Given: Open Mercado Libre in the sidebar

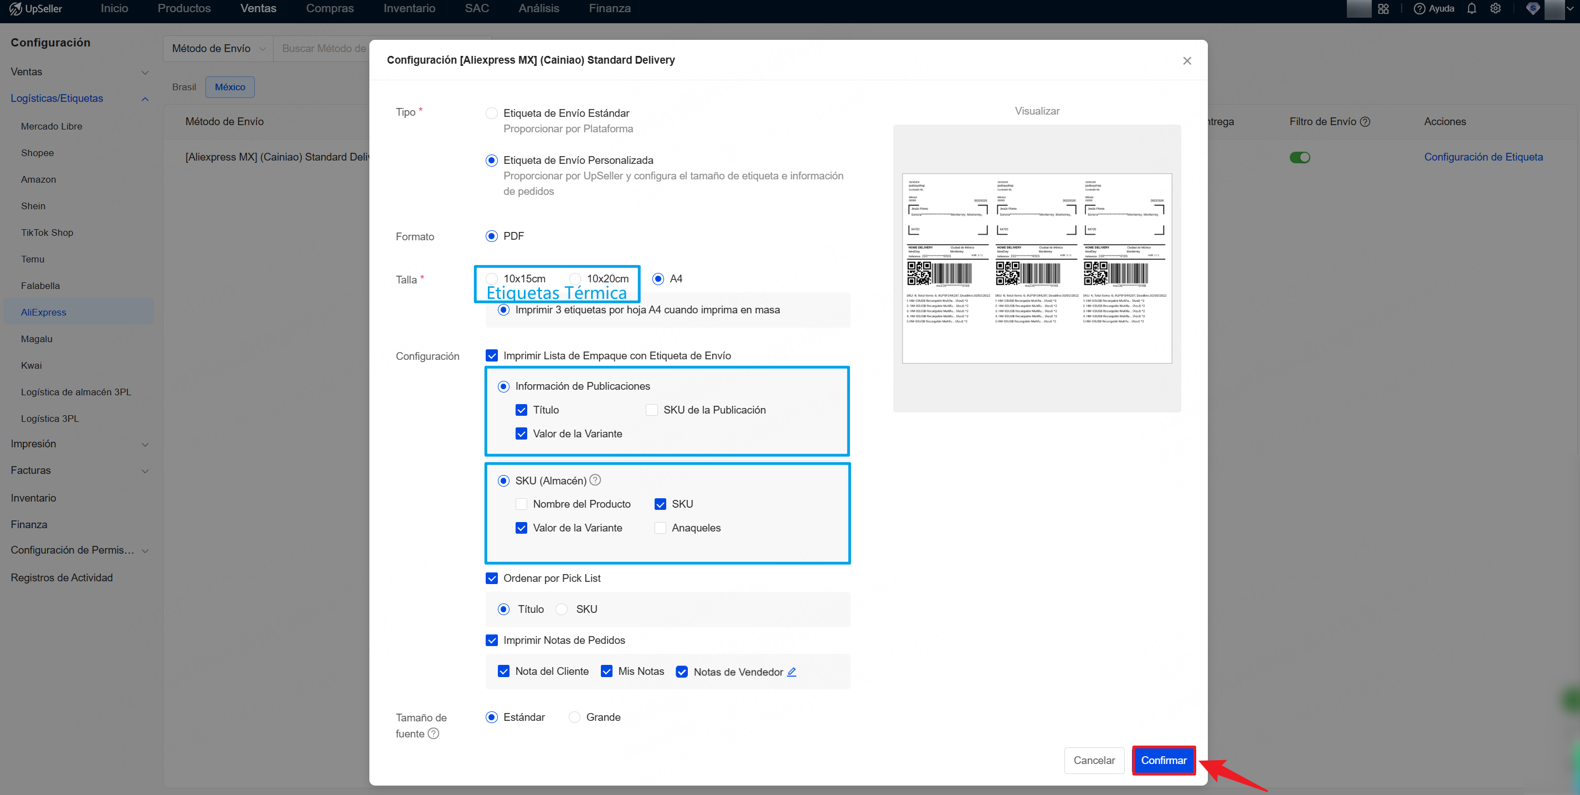Looking at the screenshot, I should pos(52,126).
